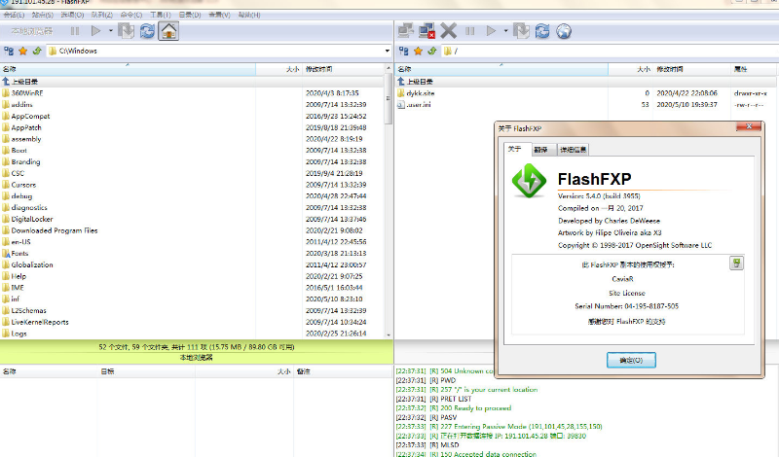
Task: Switch to the 详细信息 tab in About dialog
Action: (573, 150)
